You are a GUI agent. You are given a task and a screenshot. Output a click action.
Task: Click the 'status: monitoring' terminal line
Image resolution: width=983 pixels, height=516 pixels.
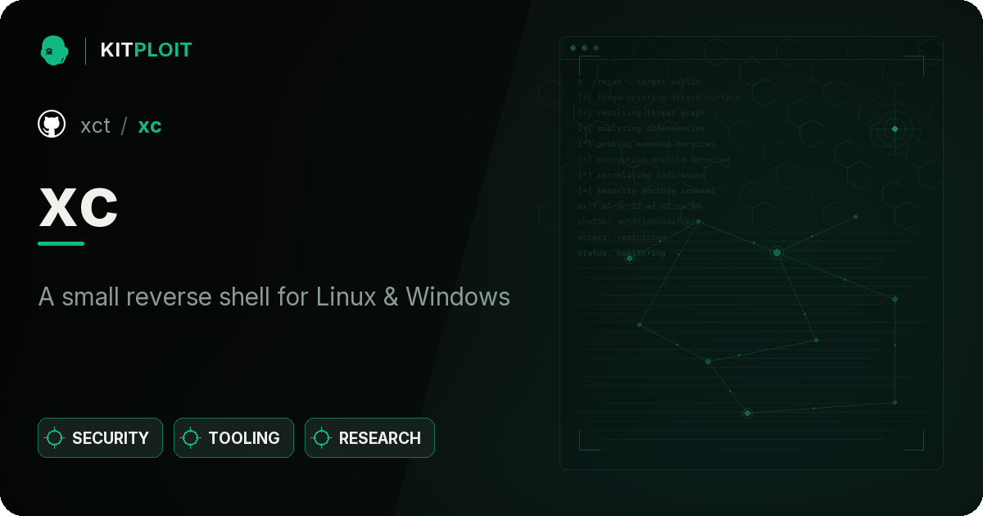click(622, 253)
